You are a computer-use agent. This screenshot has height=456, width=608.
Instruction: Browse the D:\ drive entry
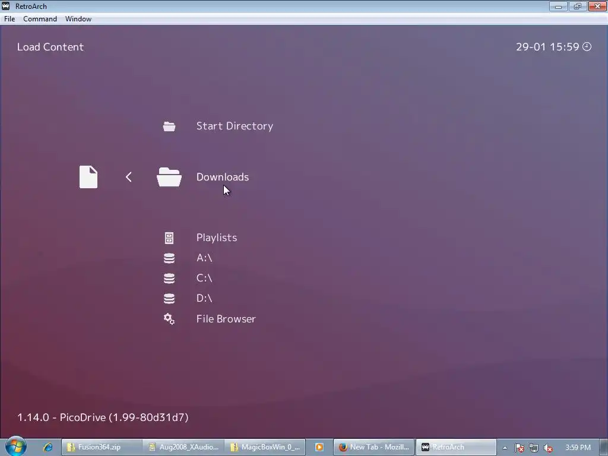(x=204, y=298)
